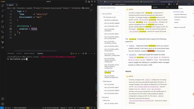The image size is (194, 109).
Task: Jump to Attributes Reference section
Action: tap(180, 17)
